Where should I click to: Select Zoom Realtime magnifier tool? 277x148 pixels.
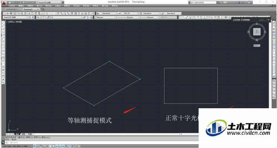click(x=61, y=13)
